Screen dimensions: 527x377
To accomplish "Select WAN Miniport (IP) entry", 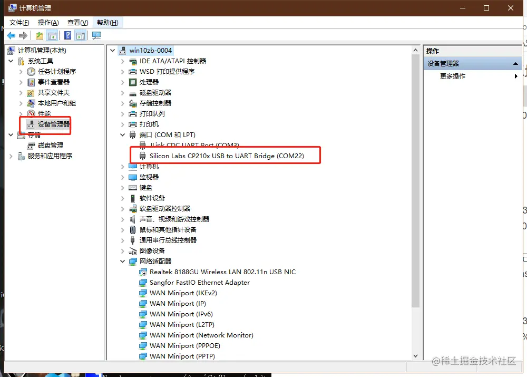I will click(x=178, y=304).
